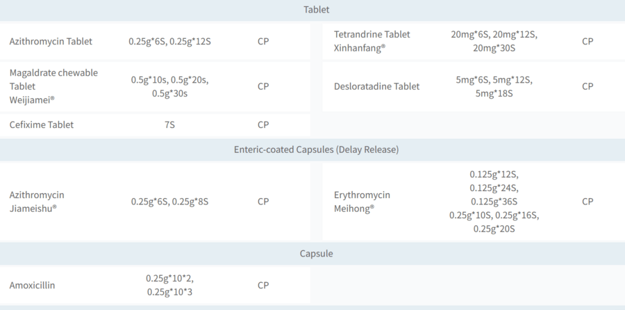This screenshot has height=310, width=625.
Task: Click Enteric-coated Capsules (Delay Release) header
Action: 316,149
